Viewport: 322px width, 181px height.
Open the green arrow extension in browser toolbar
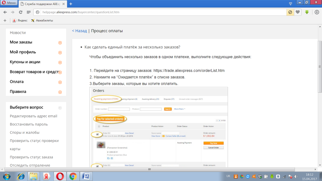tap(307, 12)
